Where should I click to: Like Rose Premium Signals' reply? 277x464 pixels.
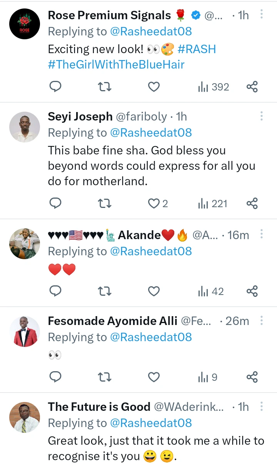click(x=154, y=87)
